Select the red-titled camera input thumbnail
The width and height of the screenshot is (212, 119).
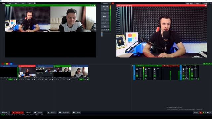pos(27,72)
